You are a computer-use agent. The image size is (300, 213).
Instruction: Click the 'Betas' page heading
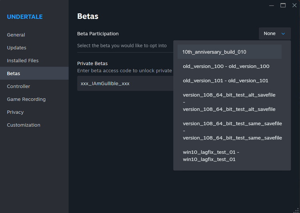tap(88, 16)
